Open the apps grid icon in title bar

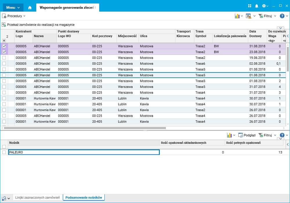[x=250, y=6]
